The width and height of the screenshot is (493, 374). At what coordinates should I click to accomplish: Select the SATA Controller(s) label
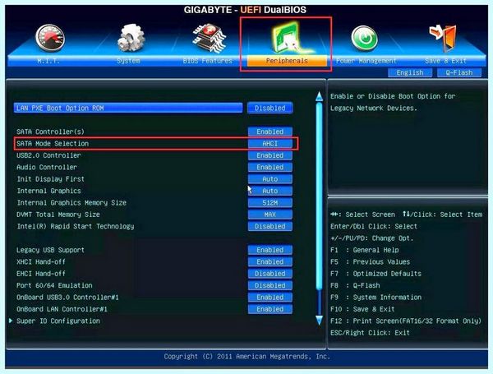50,132
